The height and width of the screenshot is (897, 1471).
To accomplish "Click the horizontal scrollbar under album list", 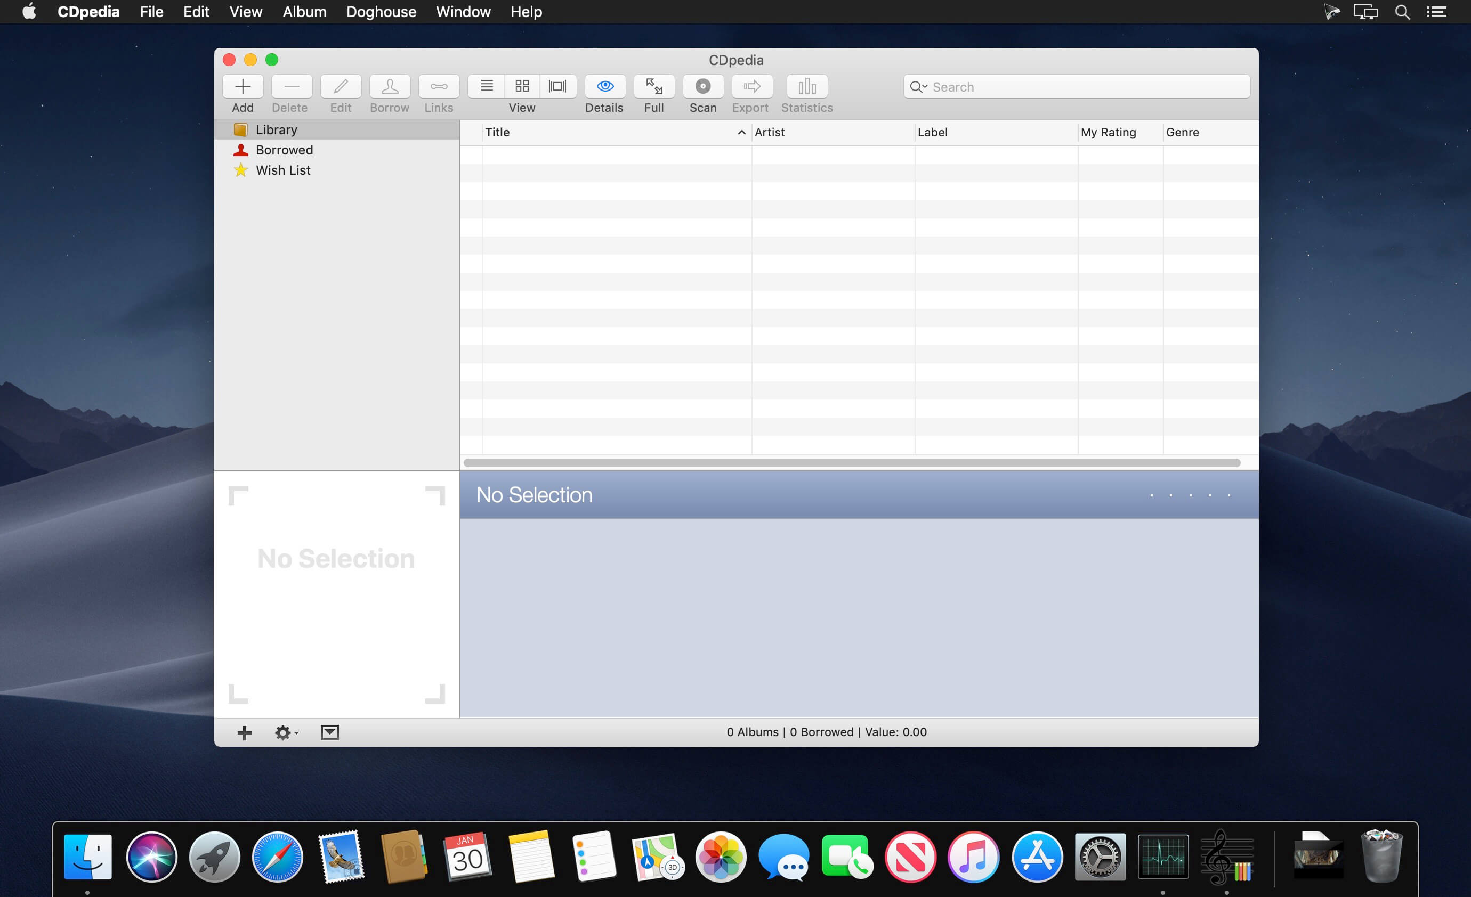I will click(x=851, y=463).
